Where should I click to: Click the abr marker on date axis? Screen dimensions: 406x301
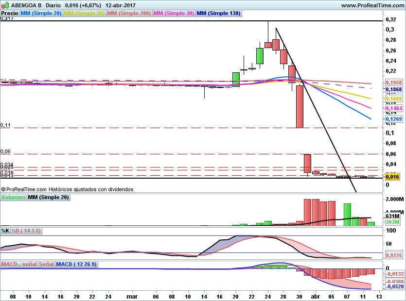(315, 295)
